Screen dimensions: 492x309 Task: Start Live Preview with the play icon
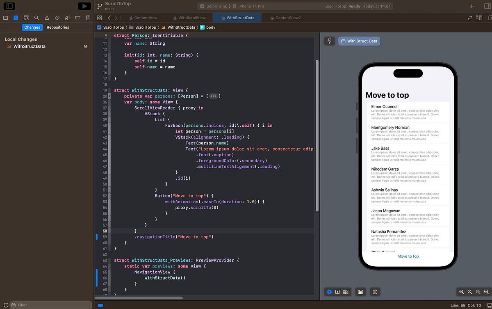coord(330,292)
